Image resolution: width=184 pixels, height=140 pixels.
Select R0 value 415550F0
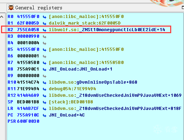point(28,17)
